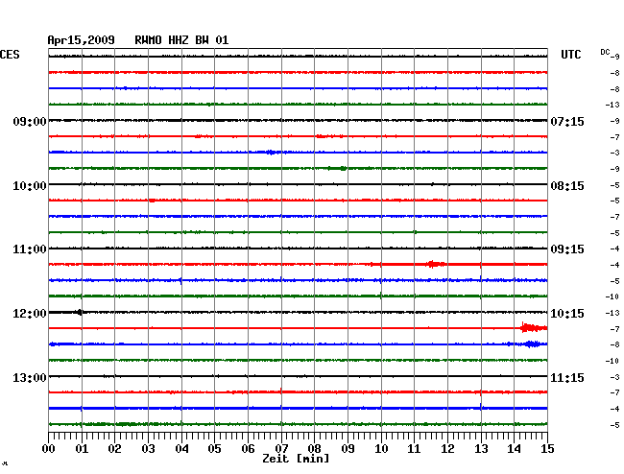Click minute tick label "15"
Screen dimensions: 624x474
click(x=547, y=448)
